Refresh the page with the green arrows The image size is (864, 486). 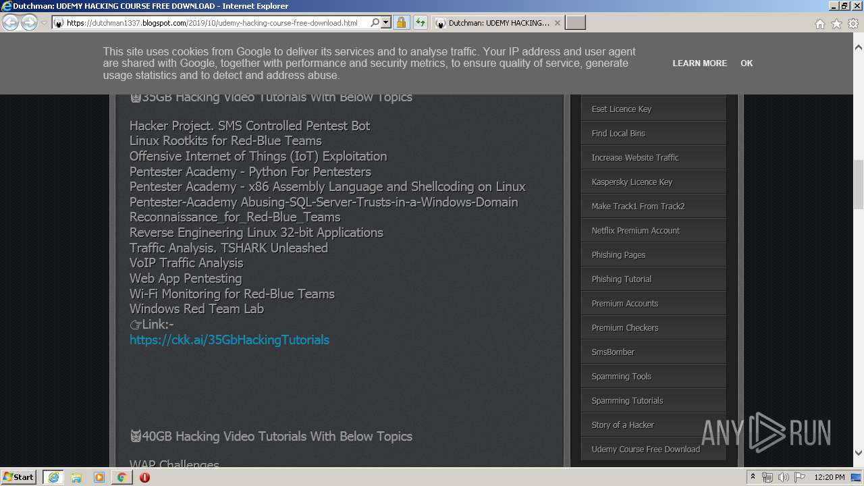(x=420, y=23)
